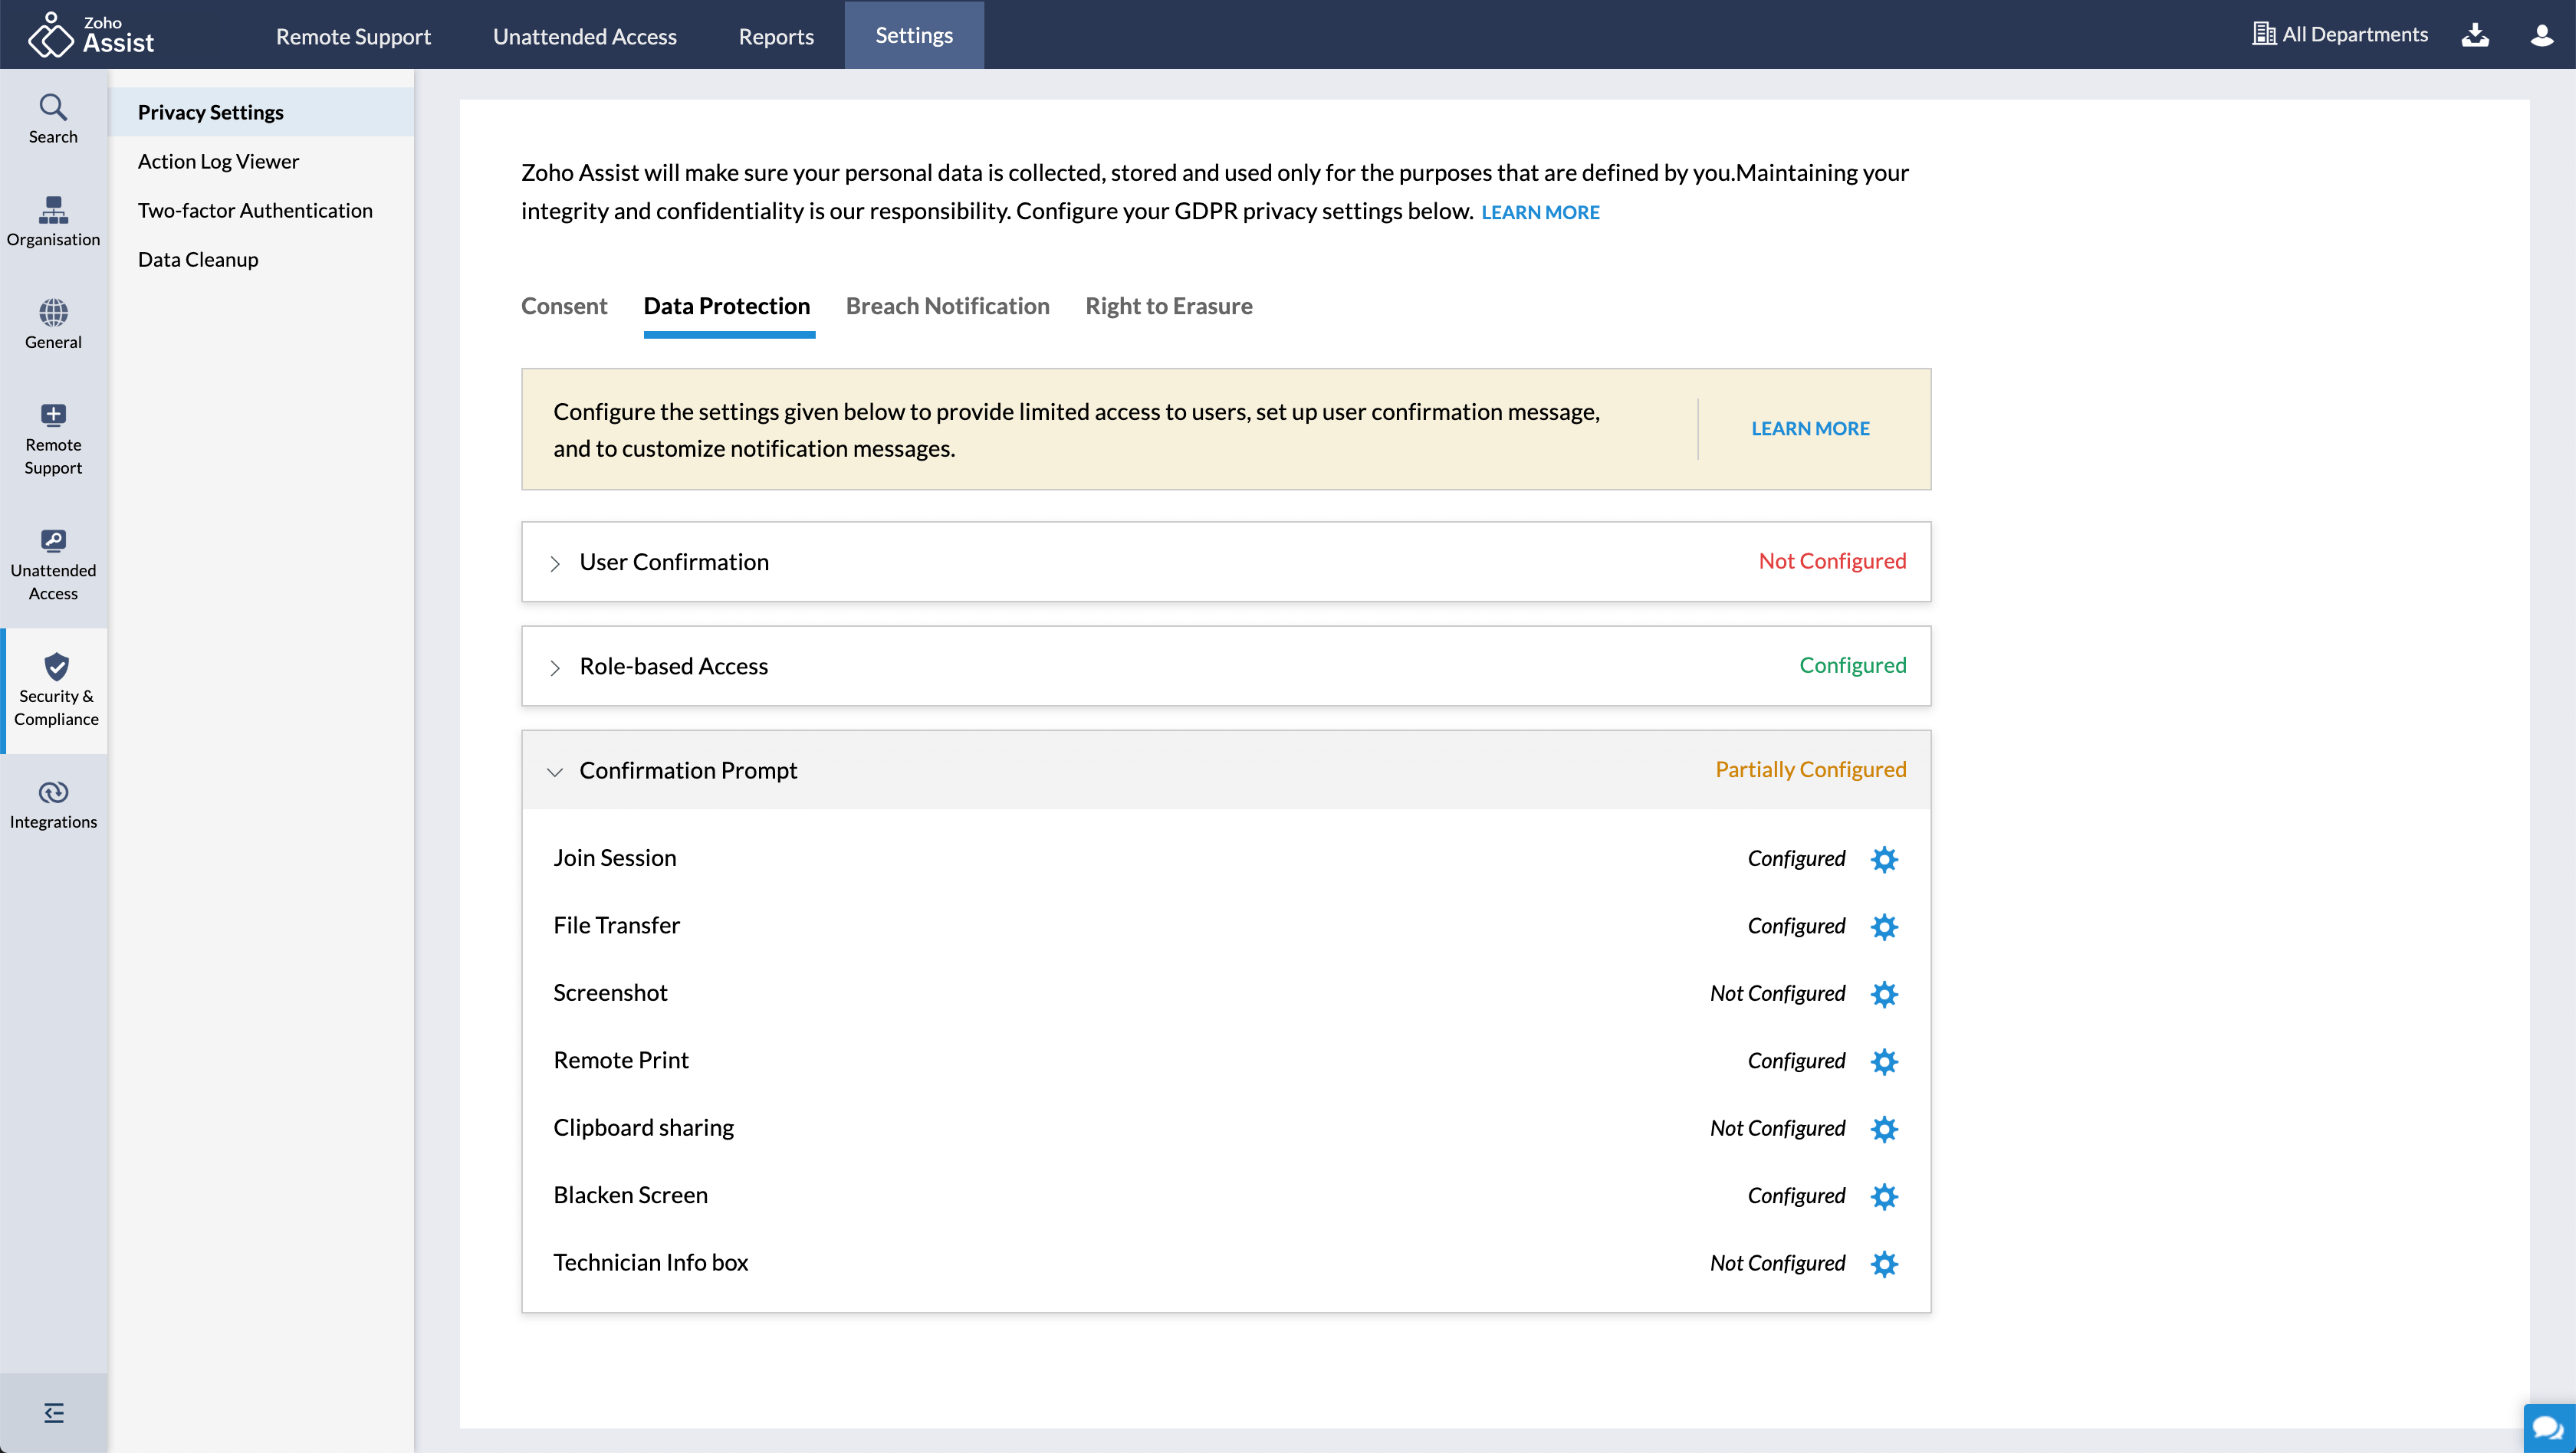Click LEARN MORE in the yellow banner
The height and width of the screenshot is (1453, 2576).
click(1809, 428)
